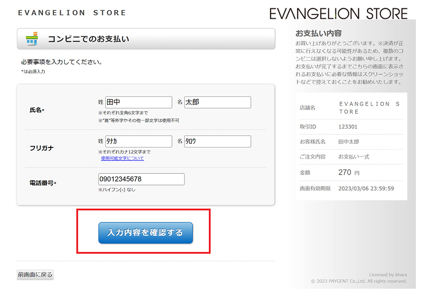Click the EVANGELION STORE text at top left
The image size is (430, 302).
(x=72, y=13)
